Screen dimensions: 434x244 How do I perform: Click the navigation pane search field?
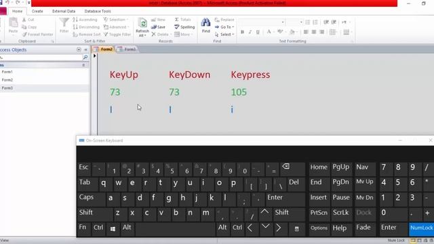tap(41, 57)
